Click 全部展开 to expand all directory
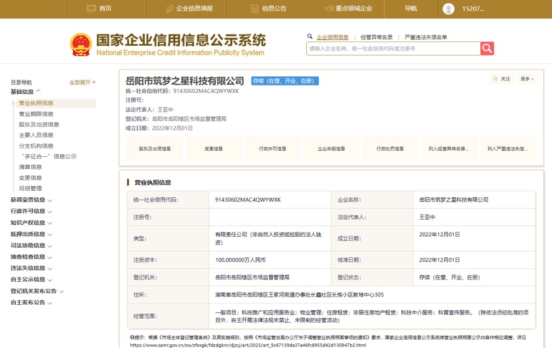Screen dimensions: 552x348 coord(82,82)
